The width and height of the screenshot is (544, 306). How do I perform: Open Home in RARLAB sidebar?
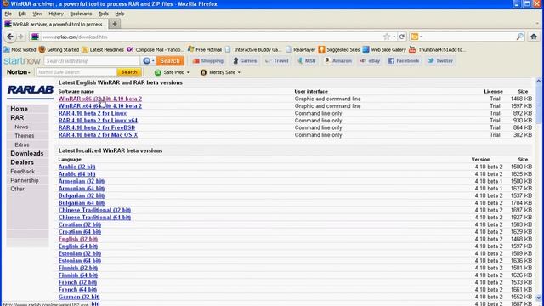[x=19, y=109]
